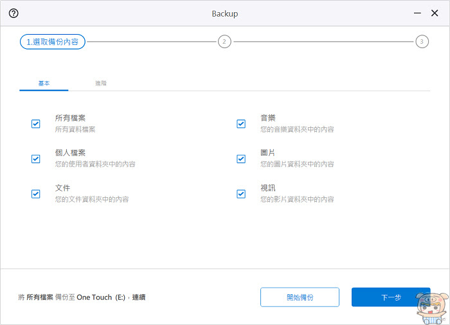Jump to step 2 circle
The image size is (450, 325).
224,42
